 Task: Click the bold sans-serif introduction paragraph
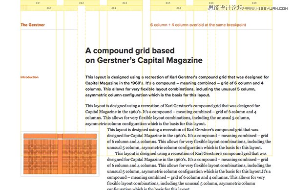click(177, 86)
